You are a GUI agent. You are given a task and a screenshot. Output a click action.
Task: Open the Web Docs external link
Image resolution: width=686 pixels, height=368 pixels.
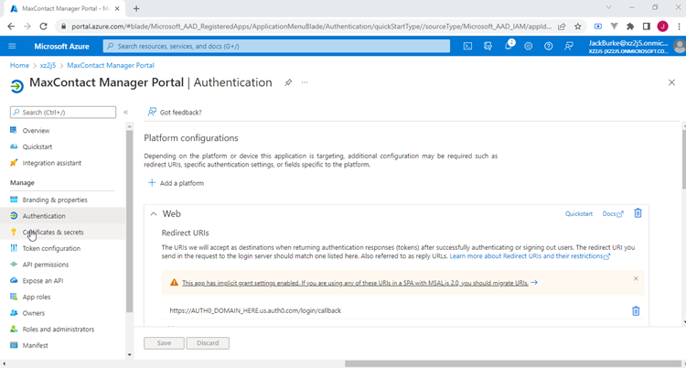pyautogui.click(x=613, y=214)
